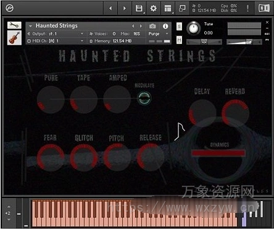274x229 pixels.
Task: Click the Glitch knob
Action: point(84,158)
